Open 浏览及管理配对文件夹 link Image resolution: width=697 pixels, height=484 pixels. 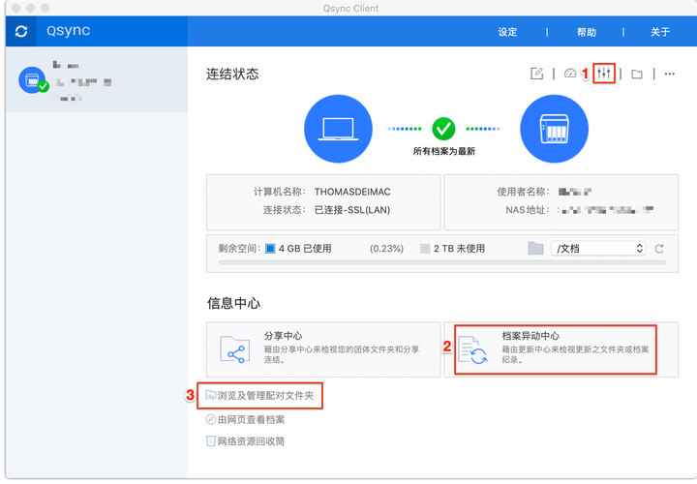(265, 396)
